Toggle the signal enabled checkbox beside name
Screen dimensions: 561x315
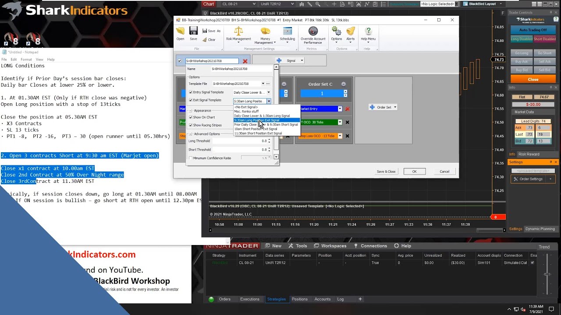(x=180, y=61)
